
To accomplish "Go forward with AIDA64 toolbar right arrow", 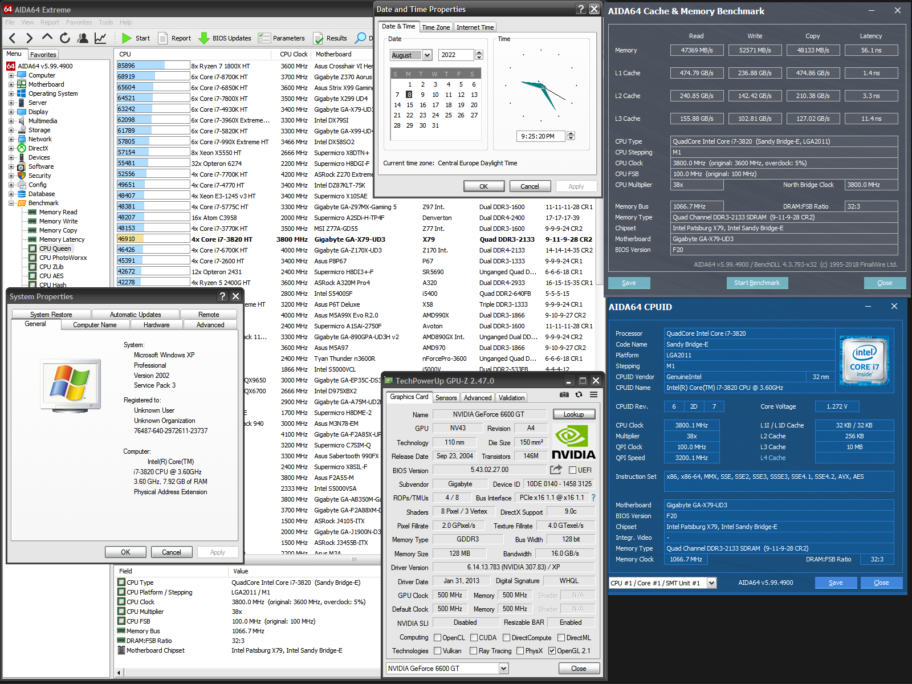I will coord(30,38).
